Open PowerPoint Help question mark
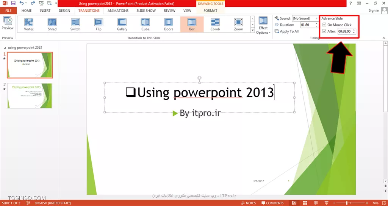The image size is (388, 206). coord(350,3)
